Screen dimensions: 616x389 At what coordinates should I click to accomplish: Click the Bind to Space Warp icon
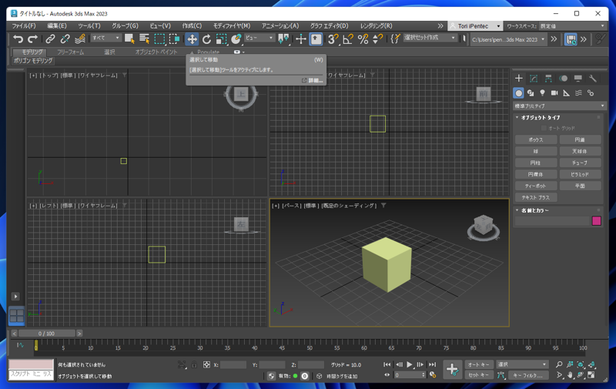tap(80, 39)
